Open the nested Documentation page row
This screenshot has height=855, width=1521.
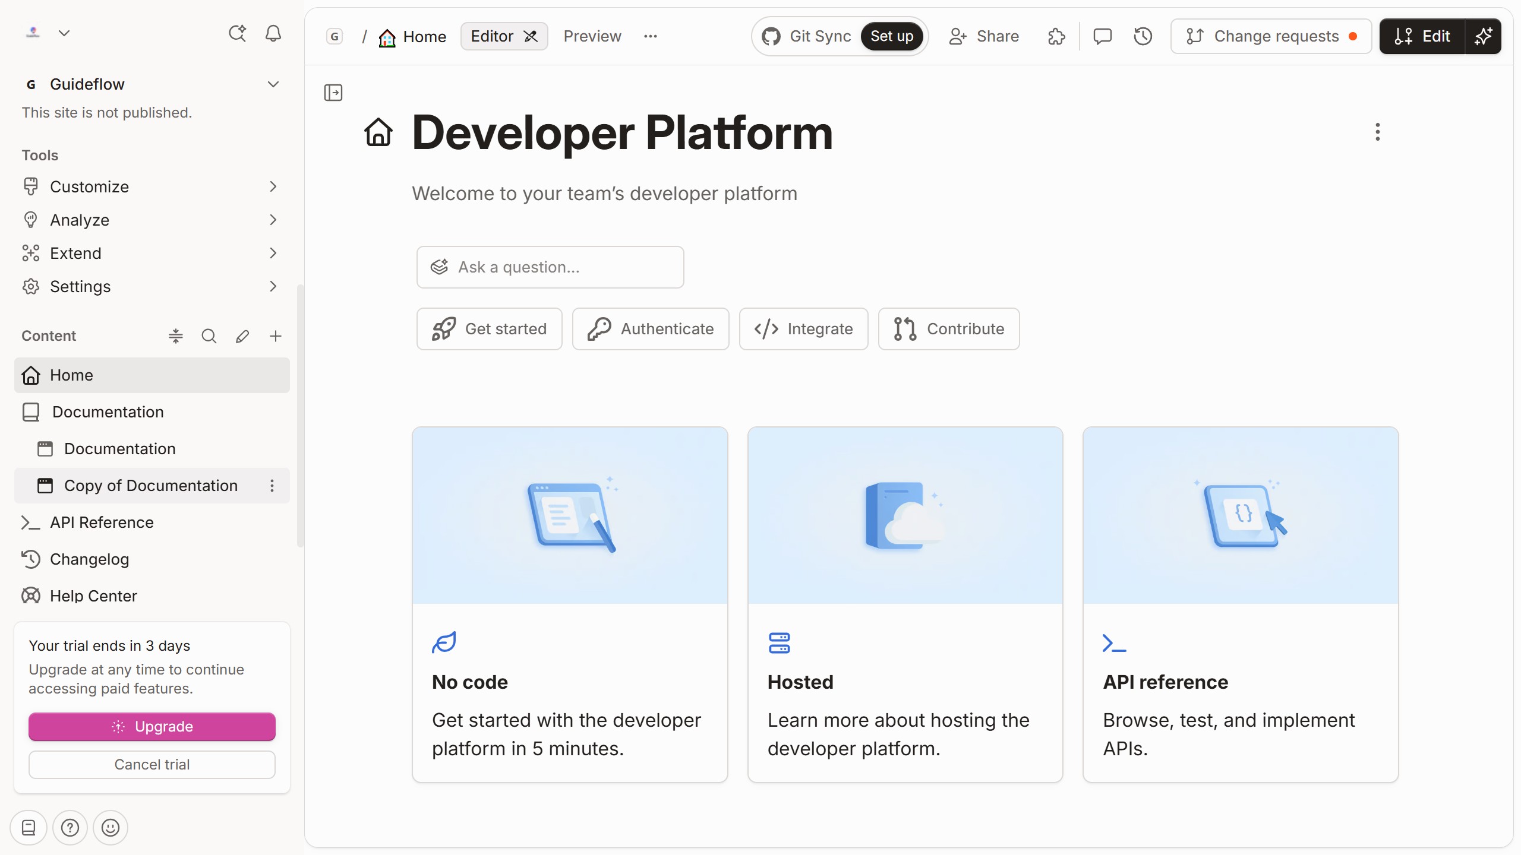[152, 449]
